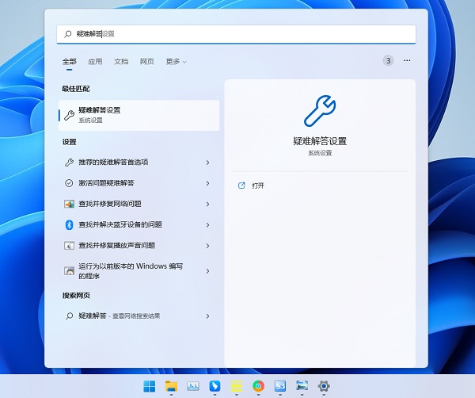Open 查找并修复播放声音问题 result
The height and width of the screenshot is (398, 475).
click(x=138, y=246)
